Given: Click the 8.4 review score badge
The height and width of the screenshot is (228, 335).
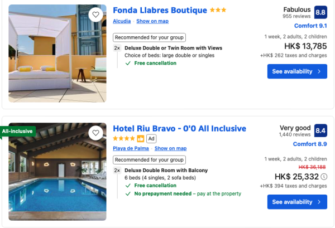Looking at the screenshot, I should tap(320, 131).
